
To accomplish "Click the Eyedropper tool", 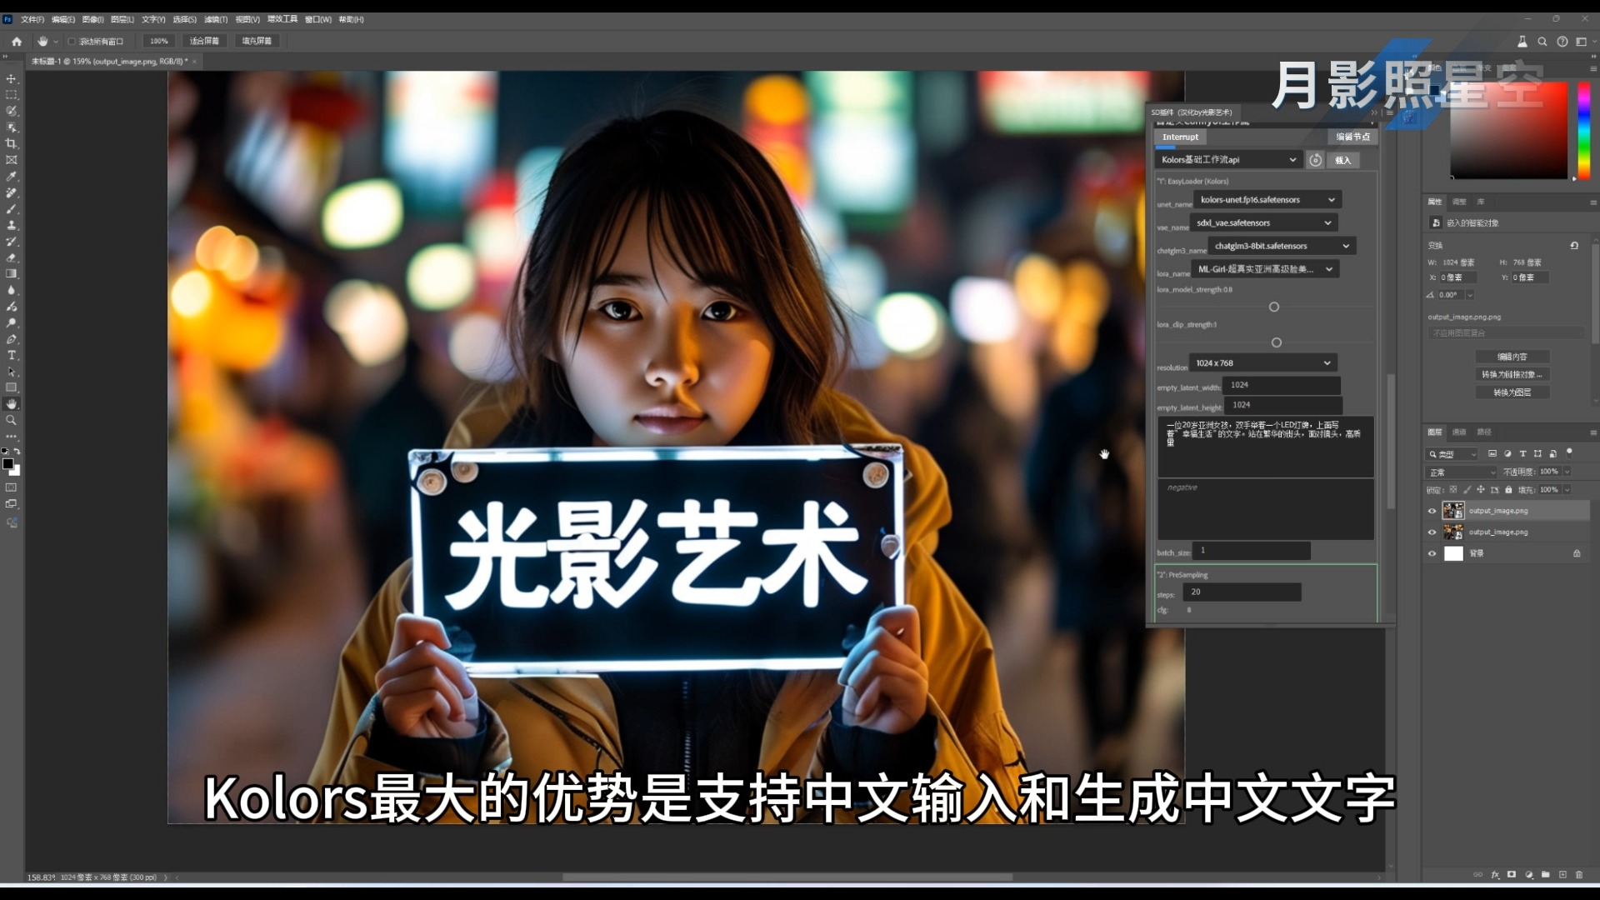I will tap(12, 175).
